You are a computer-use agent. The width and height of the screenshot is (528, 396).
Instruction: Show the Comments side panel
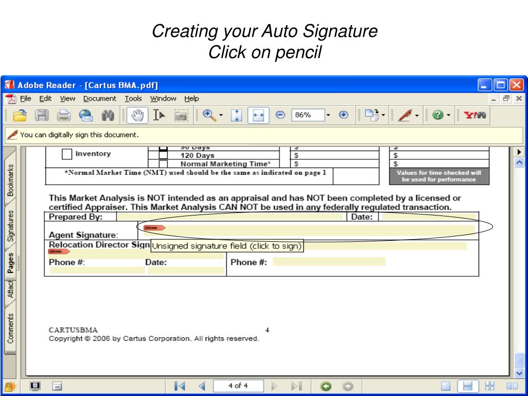coord(10,328)
